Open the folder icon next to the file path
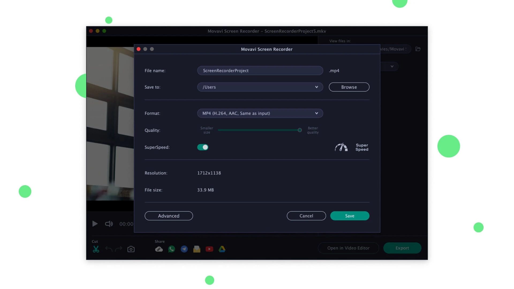 click(418, 49)
